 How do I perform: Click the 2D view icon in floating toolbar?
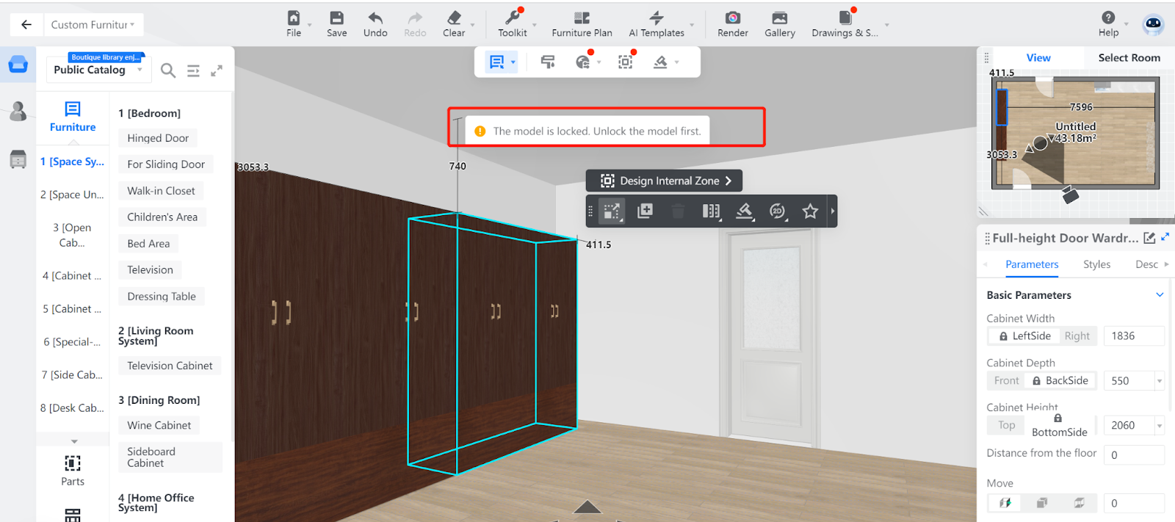pos(777,211)
